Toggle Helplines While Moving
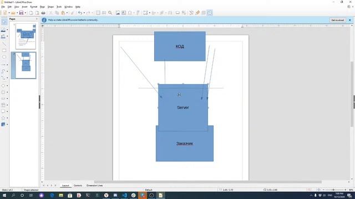The width and height of the screenshot is (355, 199). [104, 13]
